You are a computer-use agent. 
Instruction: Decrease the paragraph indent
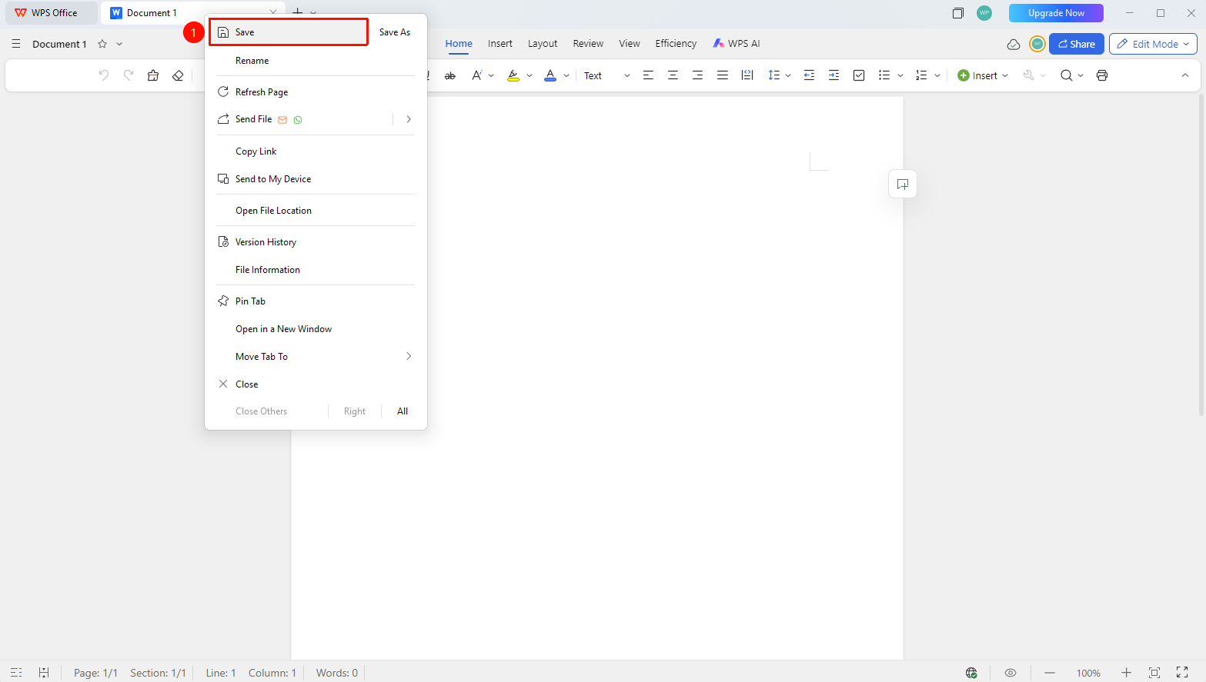[809, 75]
